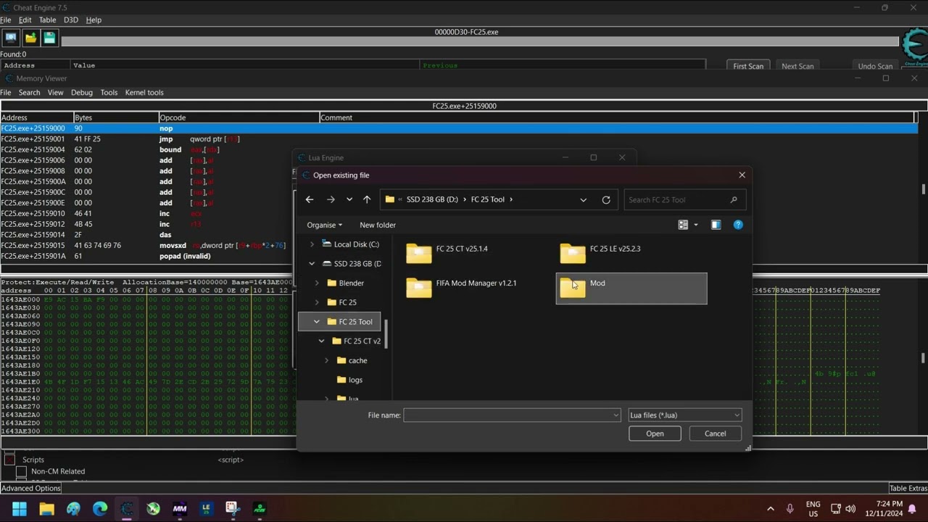Open Microsoft Edge from the taskbar
928x522 pixels.
click(100, 509)
